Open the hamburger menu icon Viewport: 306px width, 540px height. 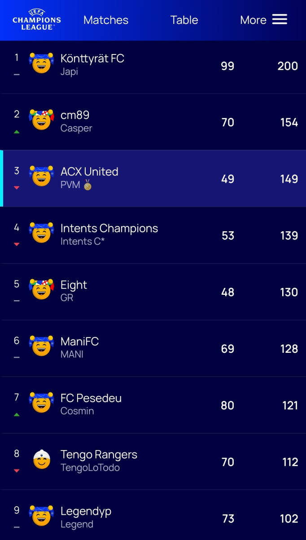(x=280, y=19)
